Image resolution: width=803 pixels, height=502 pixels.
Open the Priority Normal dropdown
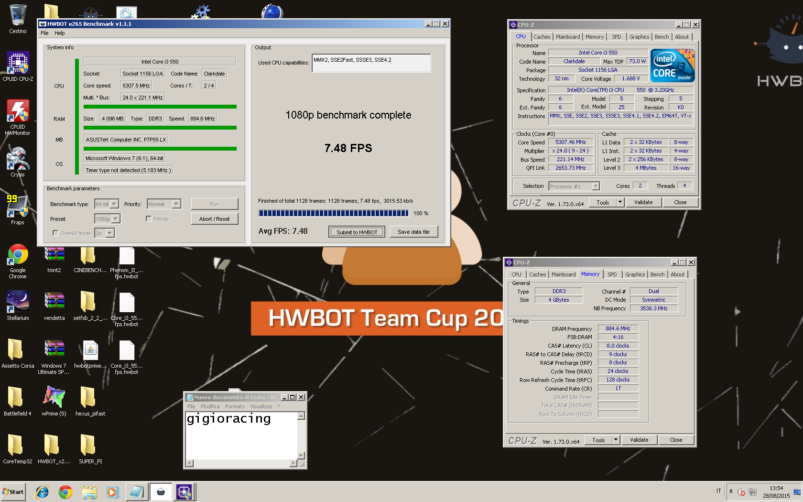click(x=176, y=204)
